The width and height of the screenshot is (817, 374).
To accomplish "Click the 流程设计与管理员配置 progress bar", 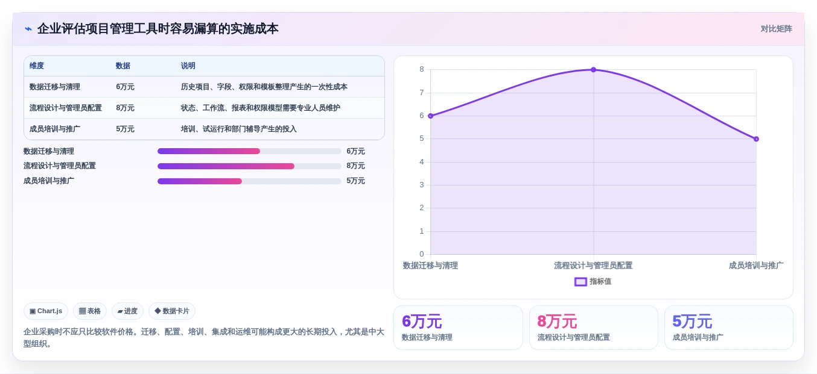I will tap(249, 166).
